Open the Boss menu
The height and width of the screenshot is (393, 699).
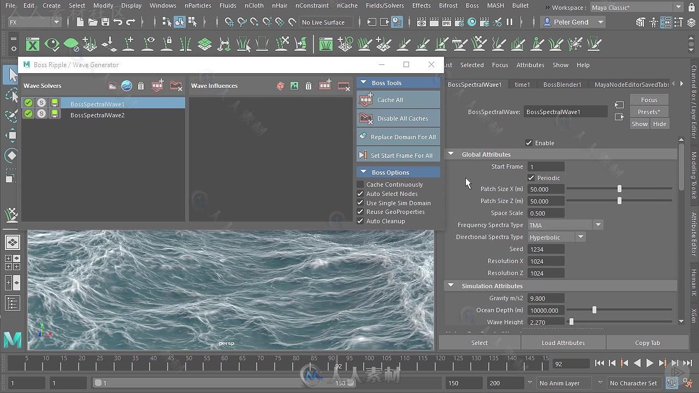472,5
